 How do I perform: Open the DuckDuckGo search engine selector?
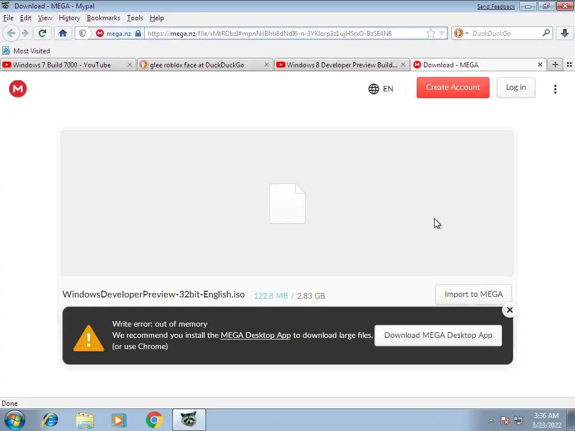[461, 33]
